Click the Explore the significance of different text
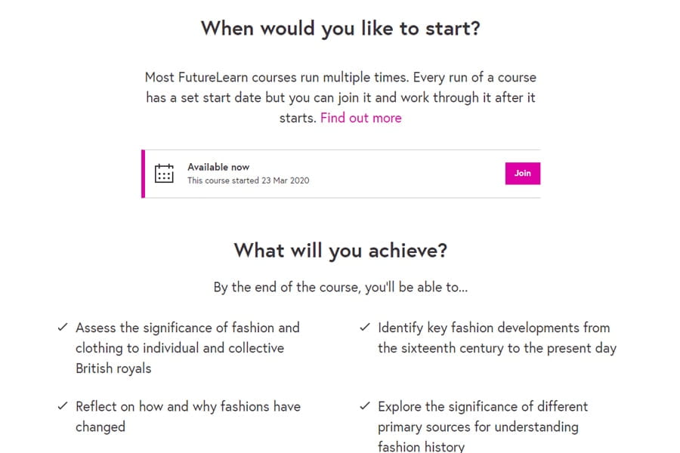The height and width of the screenshot is (453, 680). pos(483,406)
